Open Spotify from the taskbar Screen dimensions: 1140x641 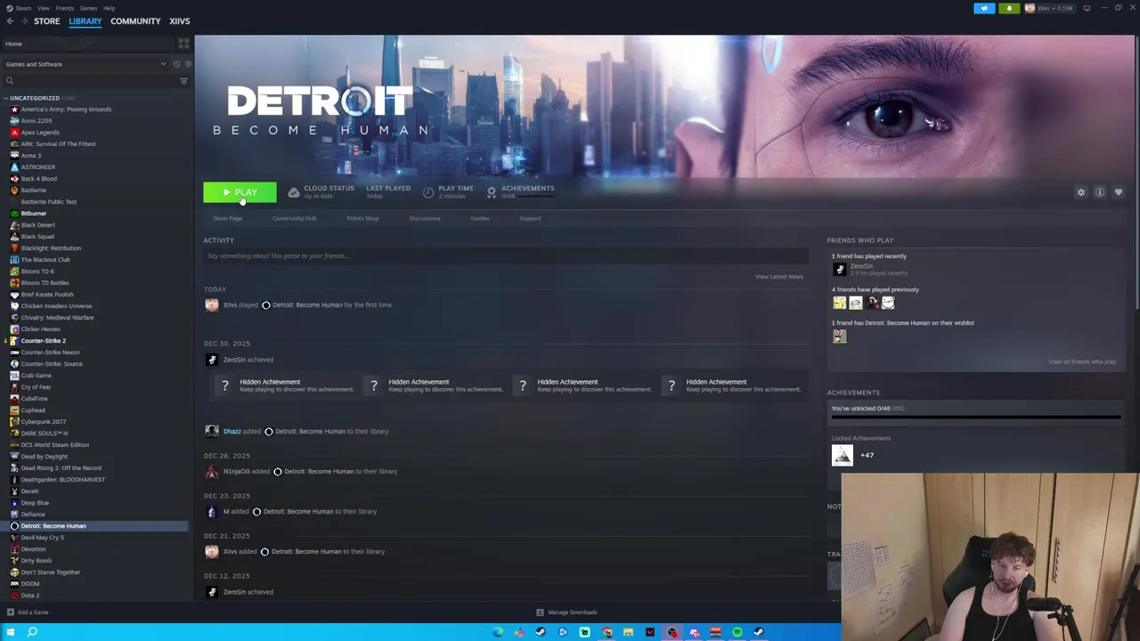737,632
